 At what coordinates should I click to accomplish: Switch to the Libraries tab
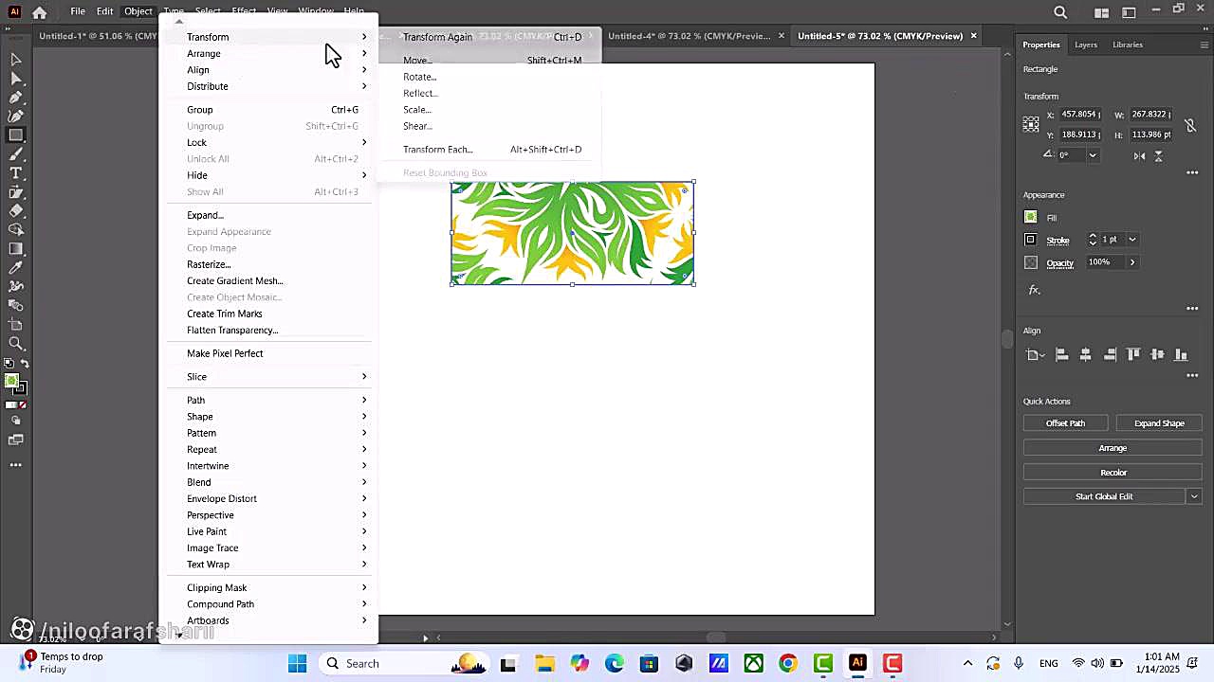pyautogui.click(x=1127, y=45)
